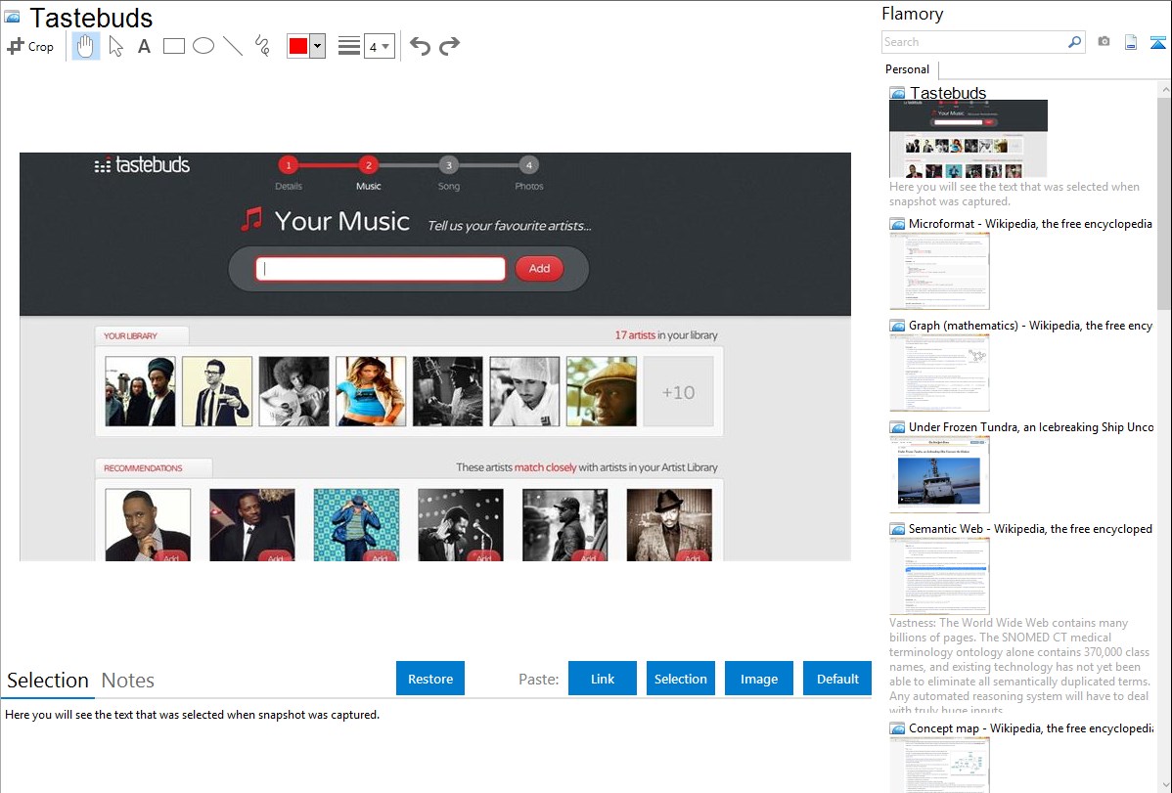Undo the last edit
Screen dimensions: 1172x793
(x=420, y=46)
